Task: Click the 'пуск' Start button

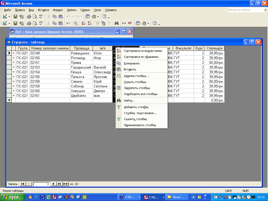Action: pos(12,197)
